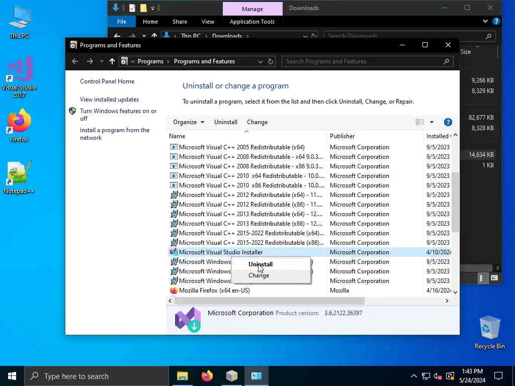Click the Programs breadcrumb in address bar
Viewport: 515px width, 386px height.
click(150, 61)
